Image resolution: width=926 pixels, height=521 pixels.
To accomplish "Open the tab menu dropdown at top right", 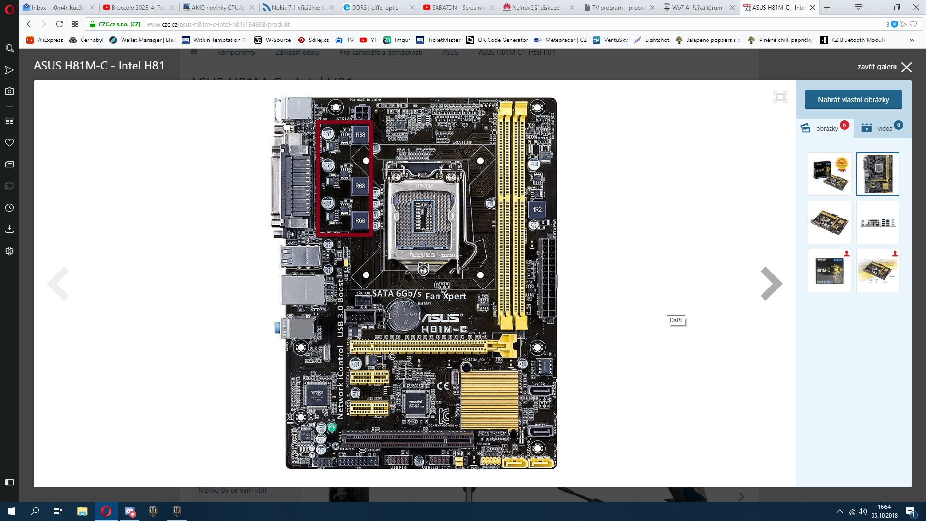I will pyautogui.click(x=858, y=7).
